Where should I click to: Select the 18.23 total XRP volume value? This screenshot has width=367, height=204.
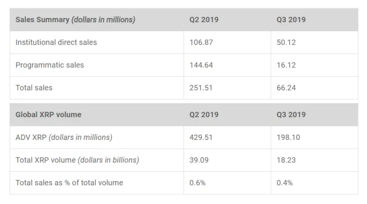[286, 160]
